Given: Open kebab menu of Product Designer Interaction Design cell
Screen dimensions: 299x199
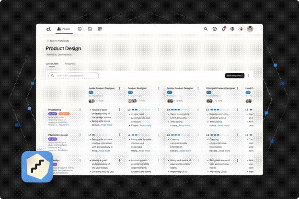Looking at the screenshot, I should click(x=159, y=135).
